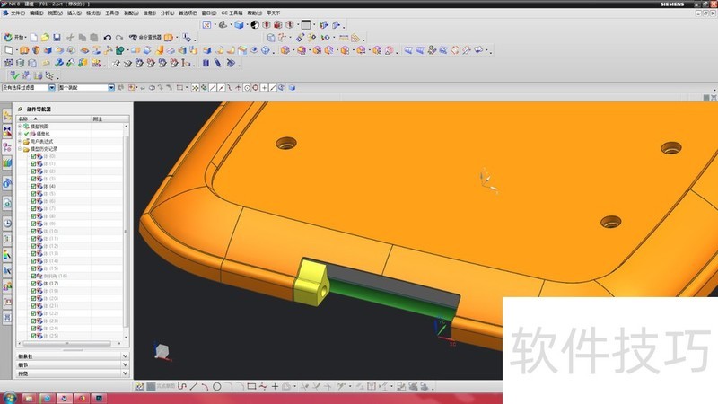Expand the 模型视图 tree node
The width and height of the screenshot is (718, 404).
[x=20, y=127]
